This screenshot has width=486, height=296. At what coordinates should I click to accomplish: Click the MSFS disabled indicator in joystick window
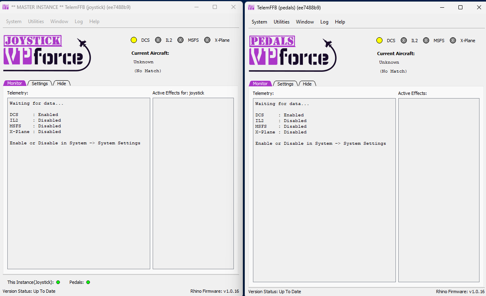tap(180, 40)
